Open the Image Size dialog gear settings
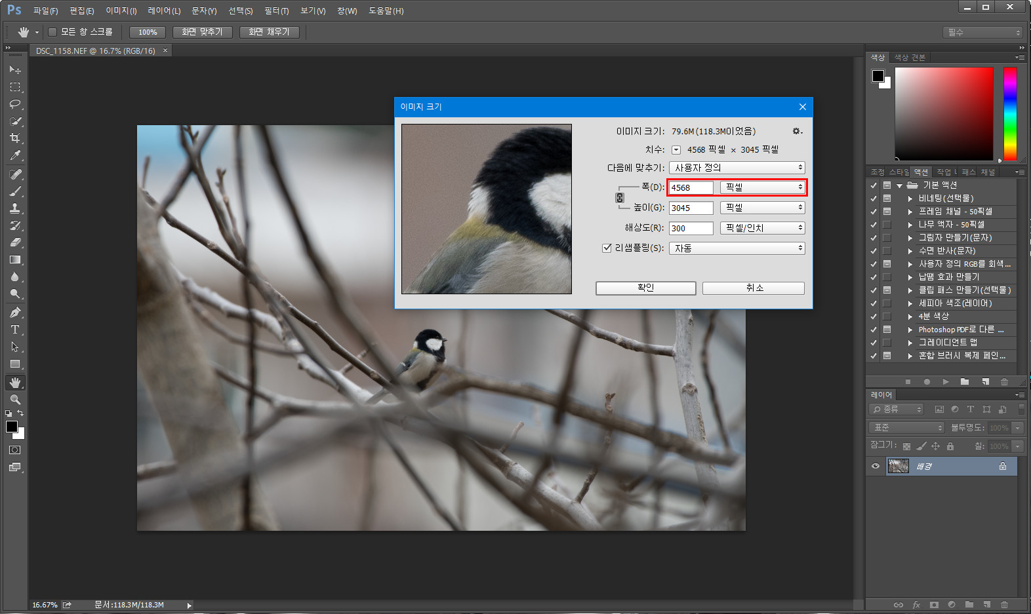 (797, 131)
